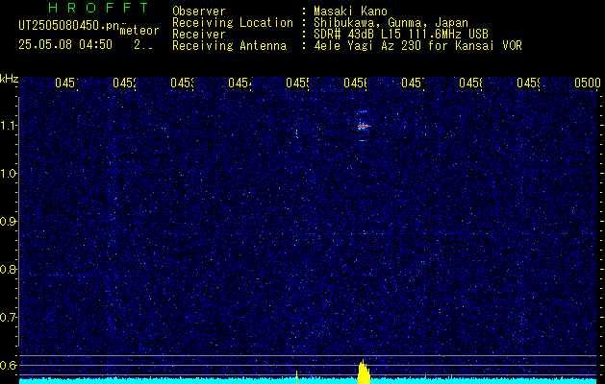This screenshot has height=384, width=605.
Task: Click the 1.1 kHz frequency label
Action: 8,126
